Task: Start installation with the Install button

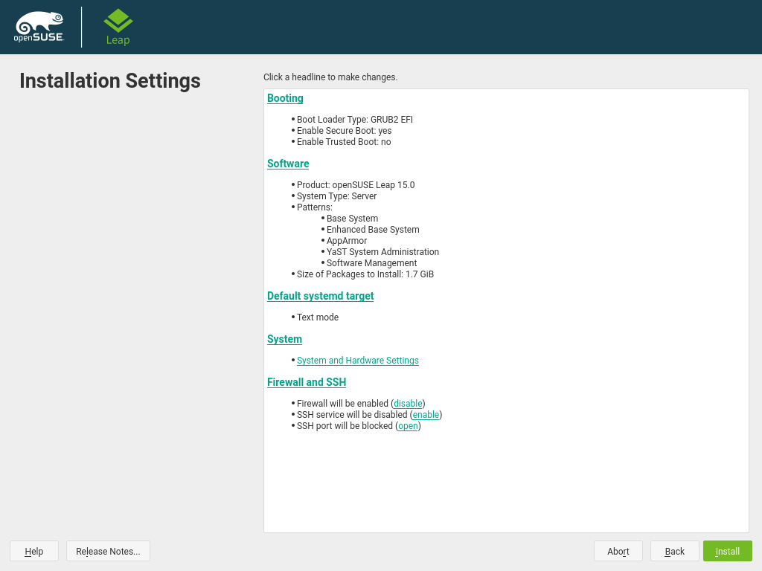Action: click(727, 551)
